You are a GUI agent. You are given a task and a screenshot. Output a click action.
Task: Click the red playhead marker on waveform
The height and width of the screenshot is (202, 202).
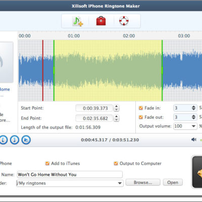pyautogui.click(x=43, y=70)
